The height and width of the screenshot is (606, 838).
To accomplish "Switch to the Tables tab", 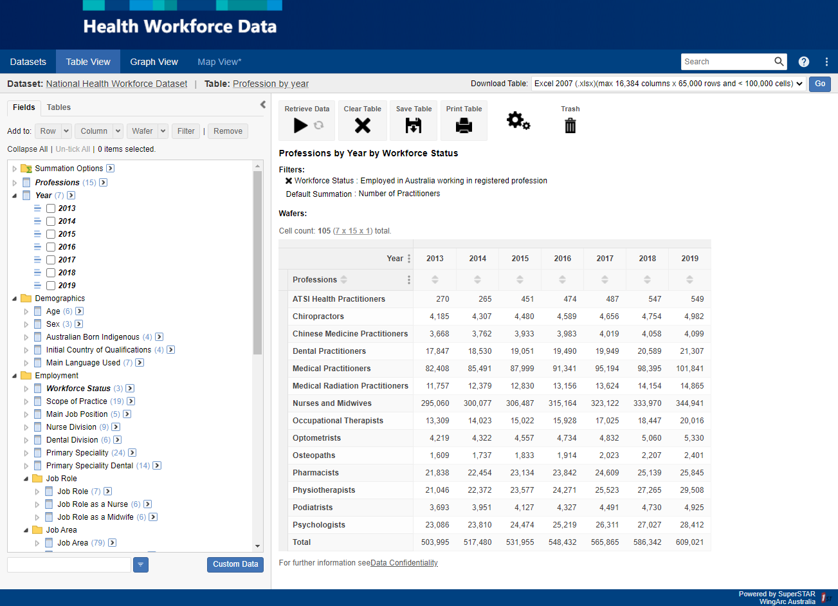I will (59, 107).
